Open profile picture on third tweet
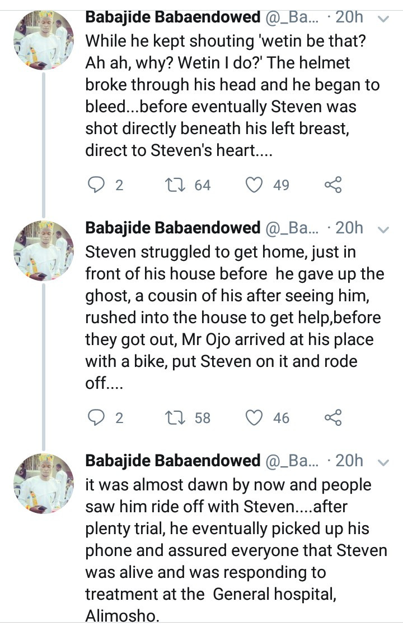The image size is (403, 634). click(44, 484)
